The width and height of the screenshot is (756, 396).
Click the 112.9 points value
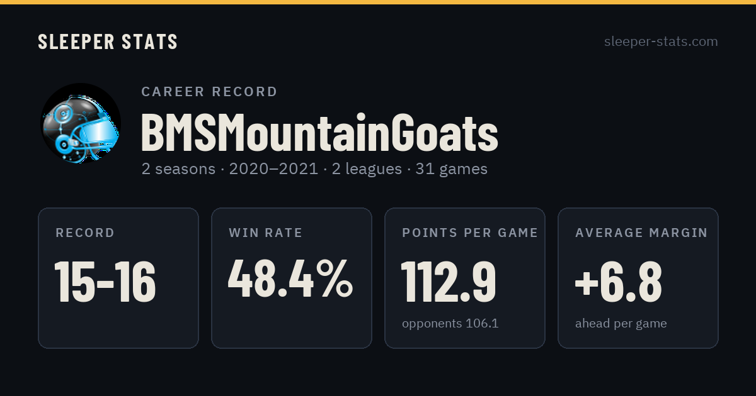click(x=449, y=282)
